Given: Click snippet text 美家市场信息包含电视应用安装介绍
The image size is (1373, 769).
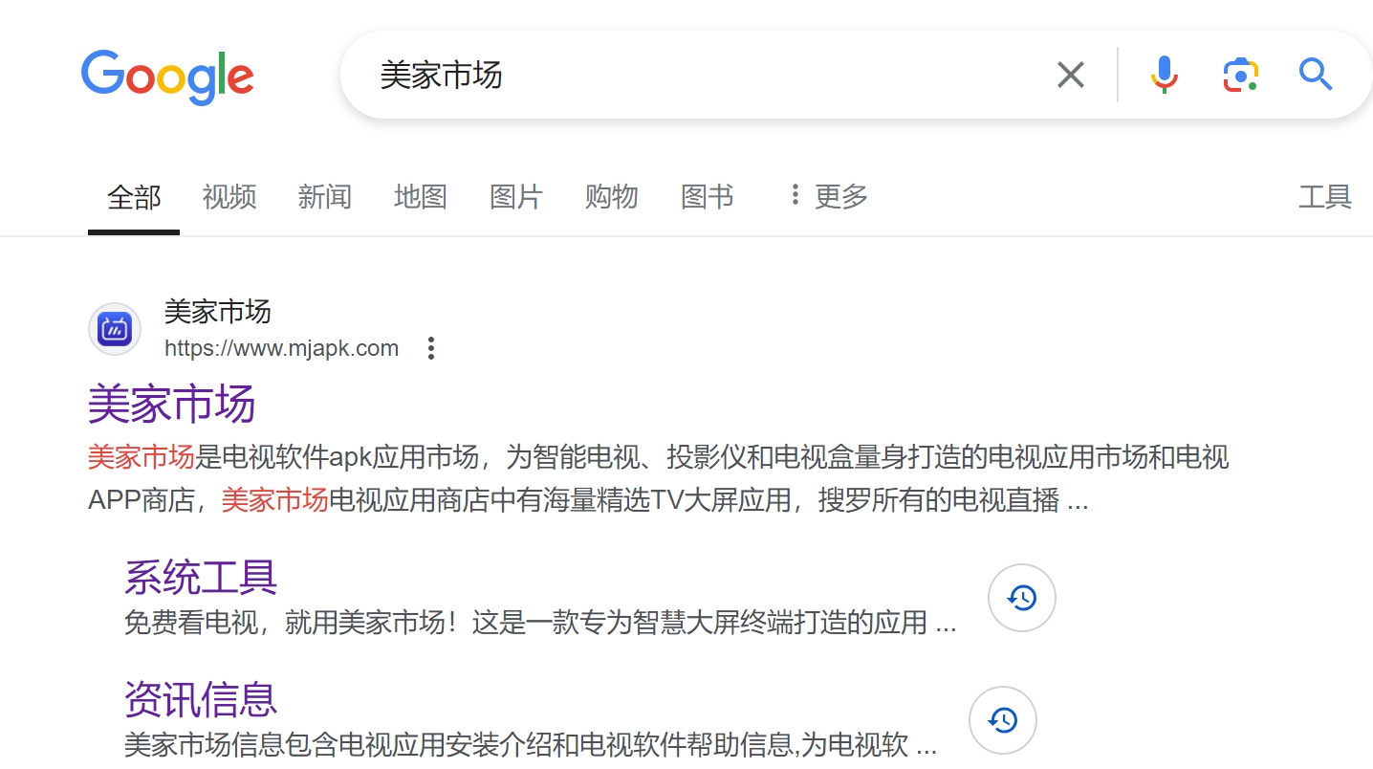Looking at the screenshot, I should (531, 745).
